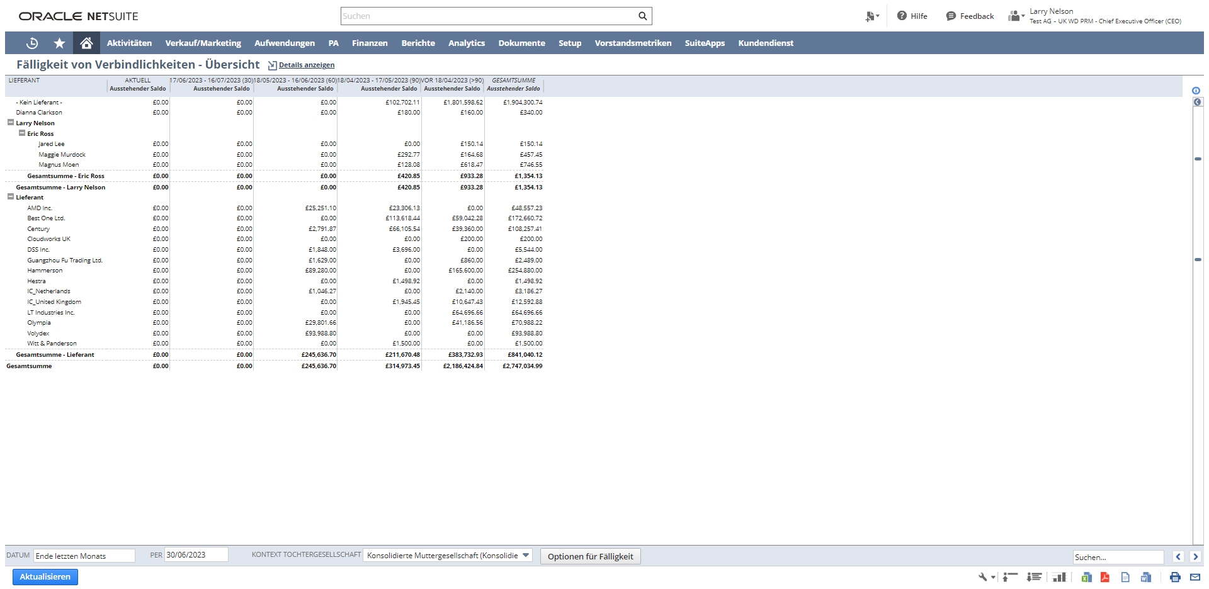Image resolution: width=1209 pixels, height=589 pixels.
Task: Print the report with printer icon
Action: tap(1175, 576)
